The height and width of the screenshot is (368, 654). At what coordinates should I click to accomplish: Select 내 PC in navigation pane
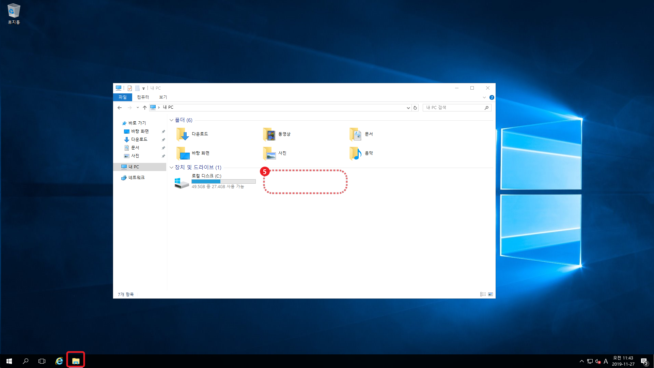(x=140, y=167)
